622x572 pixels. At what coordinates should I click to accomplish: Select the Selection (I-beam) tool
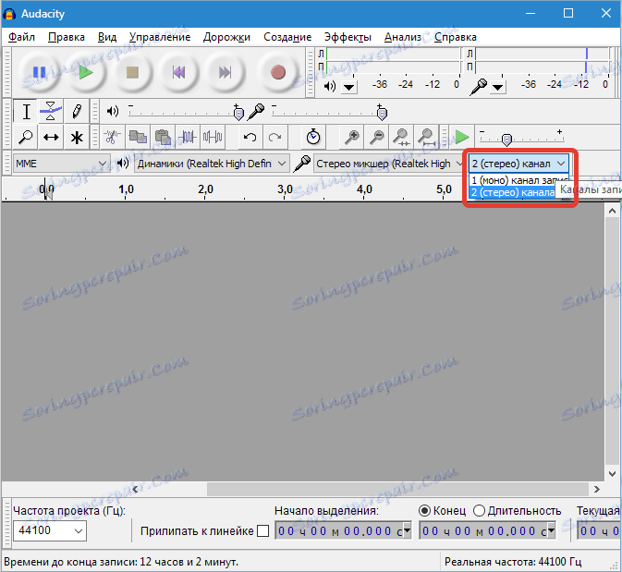(x=26, y=112)
